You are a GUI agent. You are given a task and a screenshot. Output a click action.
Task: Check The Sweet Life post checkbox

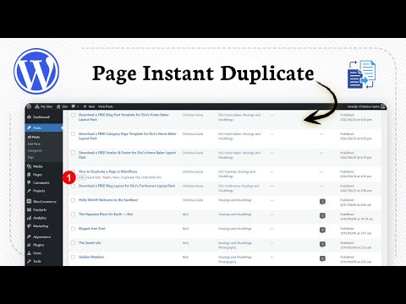pyautogui.click(x=73, y=242)
